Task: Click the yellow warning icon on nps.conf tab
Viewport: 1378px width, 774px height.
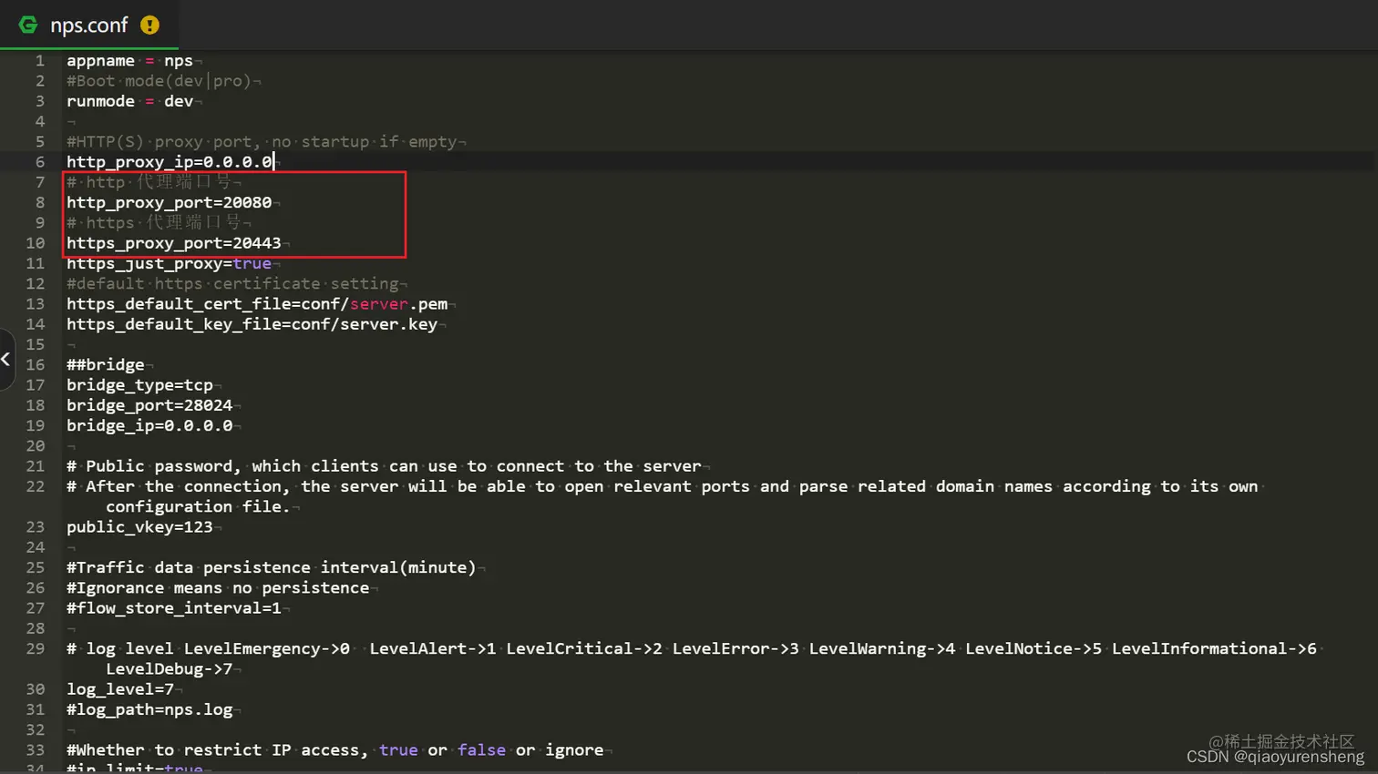Action: click(x=150, y=25)
